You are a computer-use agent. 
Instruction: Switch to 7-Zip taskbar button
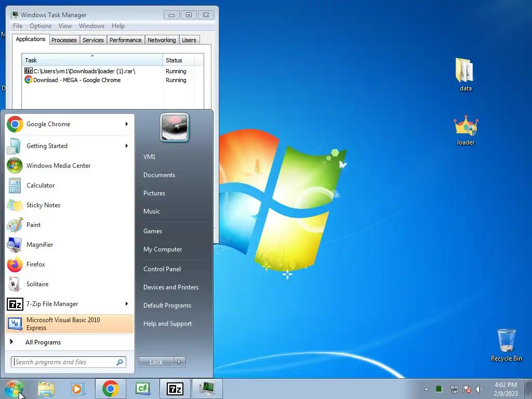tap(175, 389)
